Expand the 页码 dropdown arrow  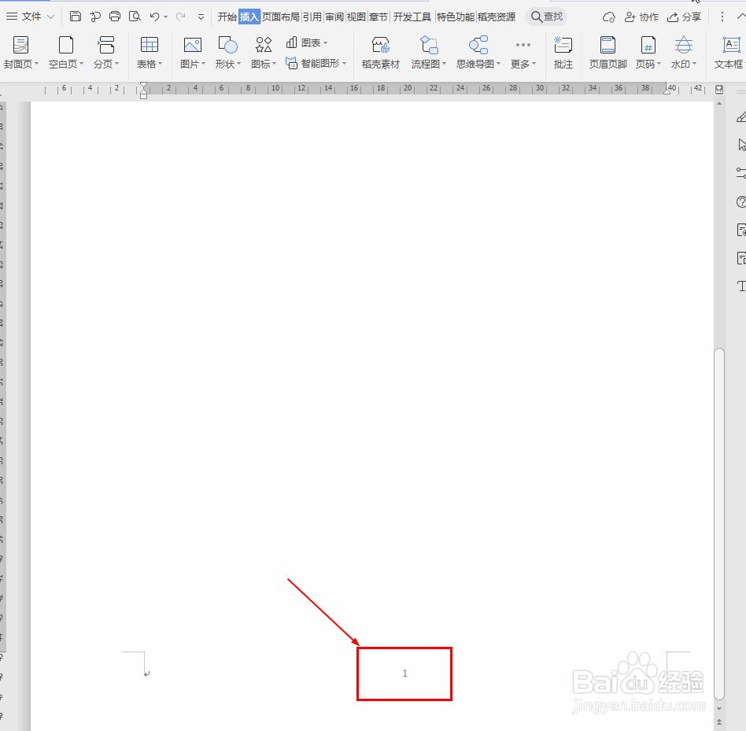point(659,63)
